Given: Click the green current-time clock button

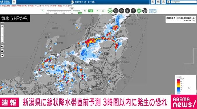Looking at the screenshot, I should coord(90,11).
